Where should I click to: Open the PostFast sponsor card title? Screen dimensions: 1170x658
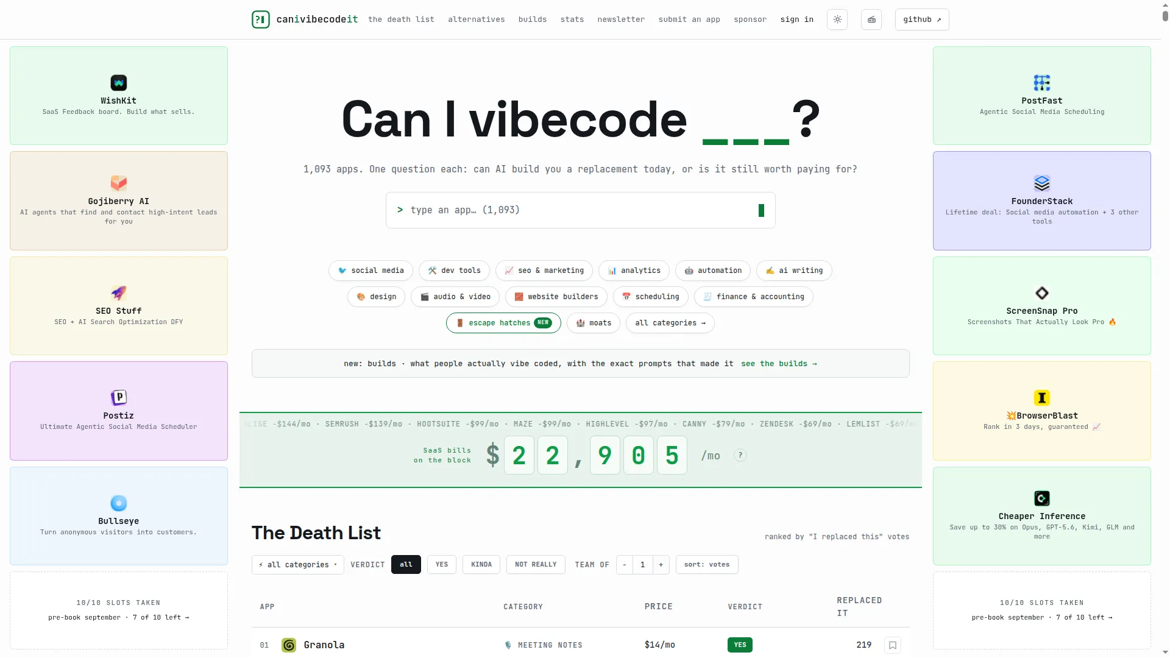[1042, 101]
